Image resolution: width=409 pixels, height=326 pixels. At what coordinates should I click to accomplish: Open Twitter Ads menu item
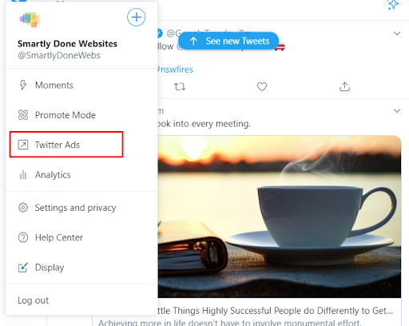[66, 145]
